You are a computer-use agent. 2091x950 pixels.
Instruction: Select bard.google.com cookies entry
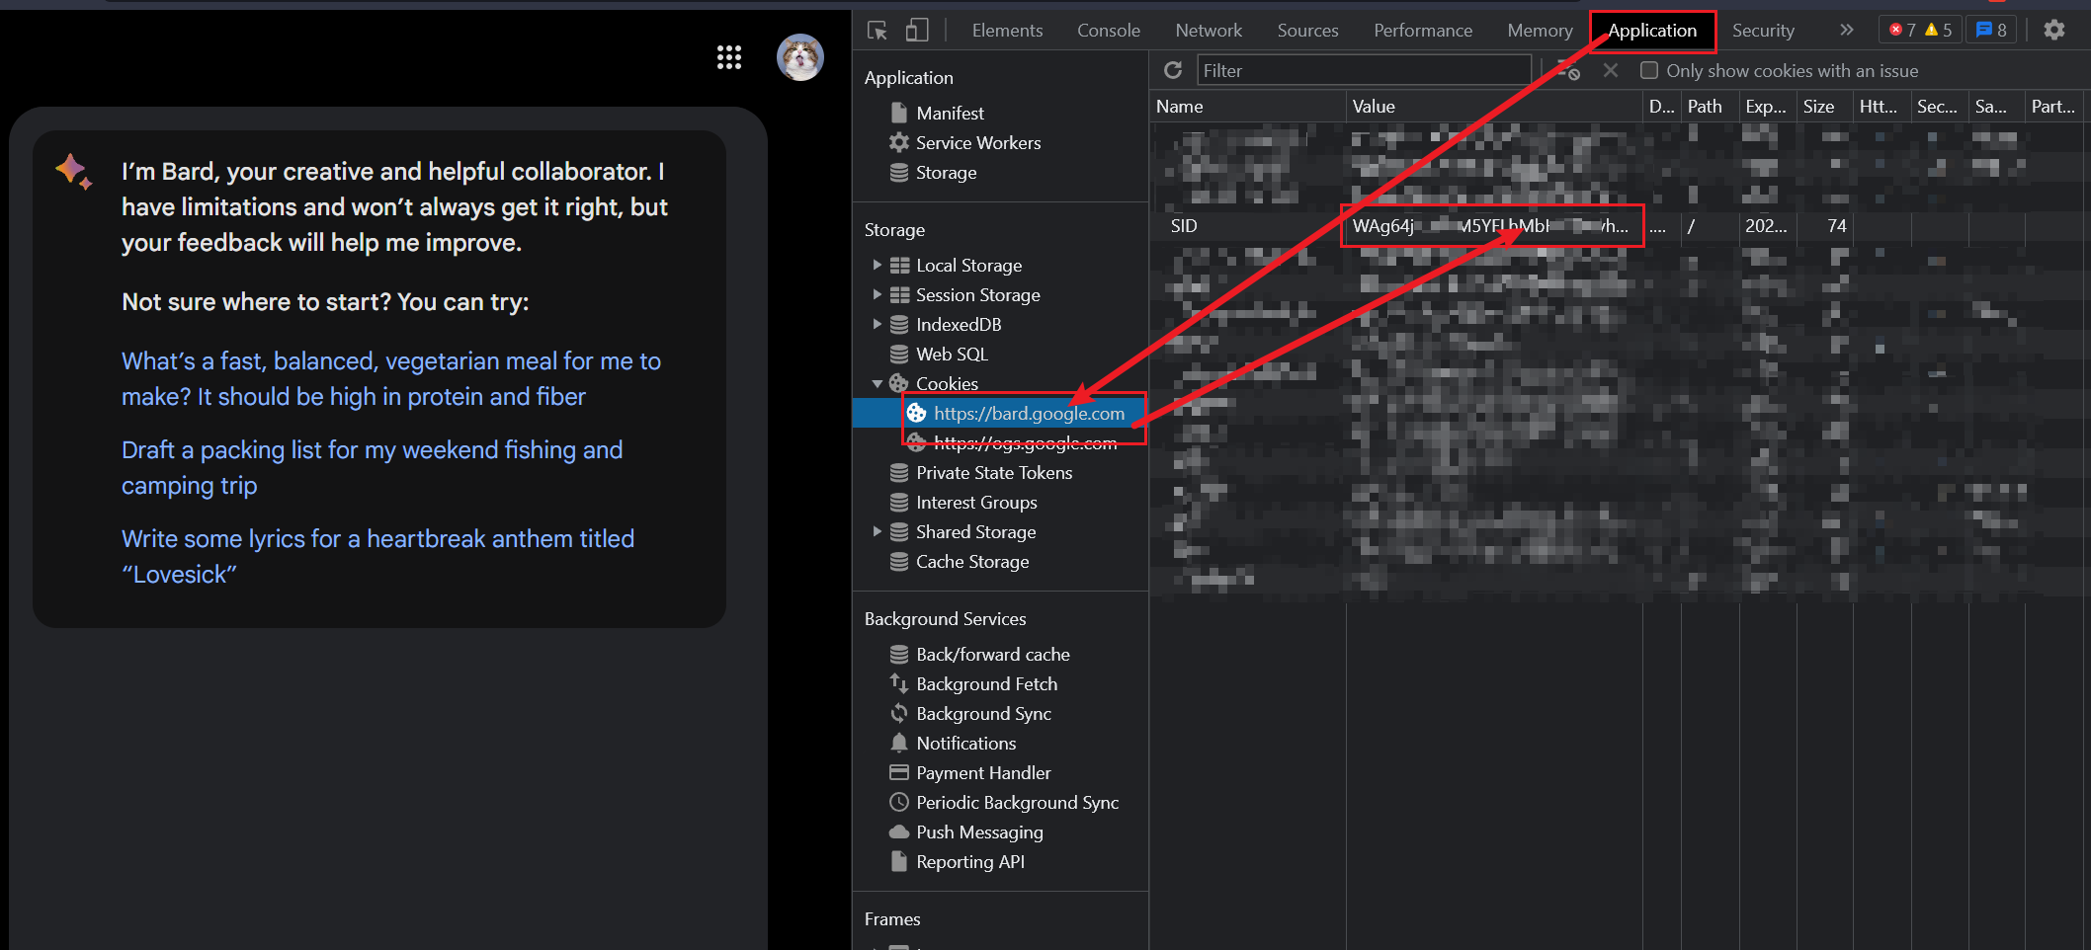point(1029,413)
